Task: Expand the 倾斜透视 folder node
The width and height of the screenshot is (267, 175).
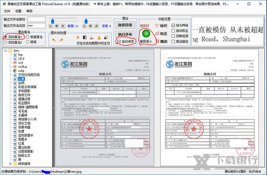Action: 10,164
